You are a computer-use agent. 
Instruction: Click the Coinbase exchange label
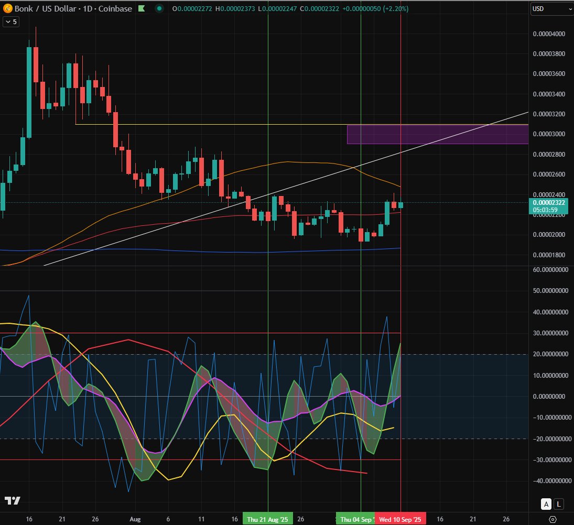pyautogui.click(x=115, y=8)
